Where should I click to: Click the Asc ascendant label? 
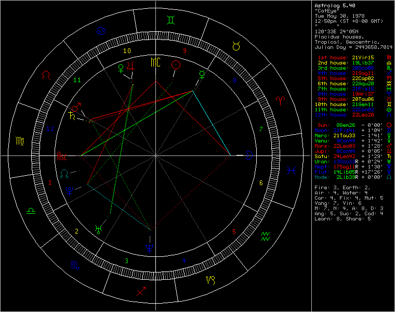point(62,156)
